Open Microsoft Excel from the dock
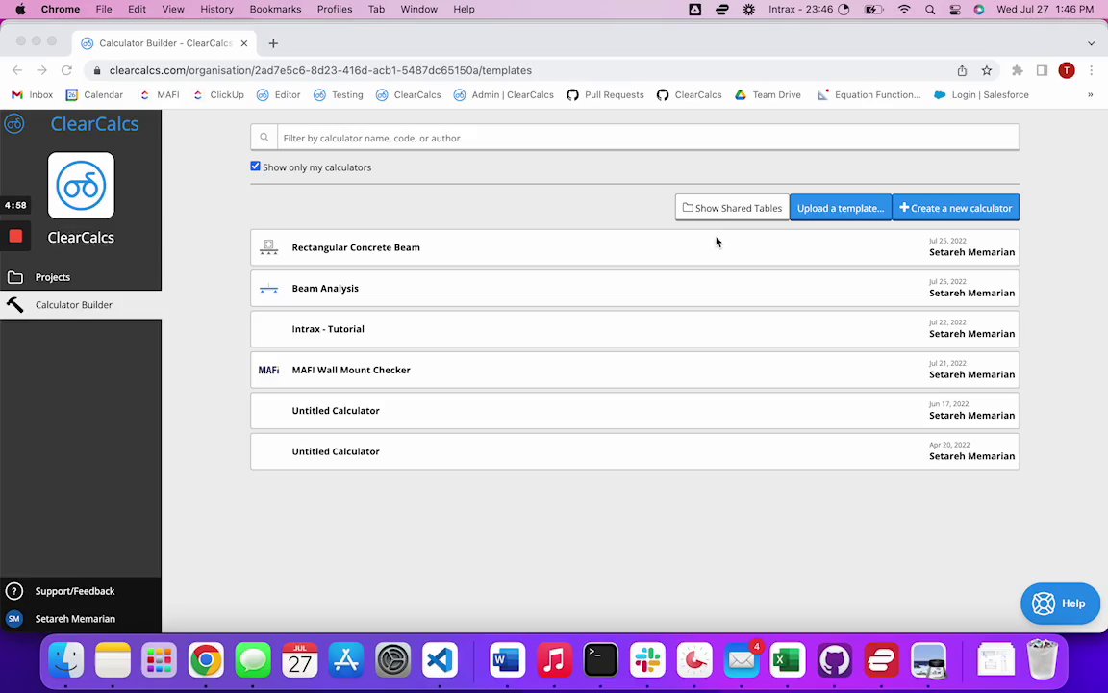 tap(787, 660)
